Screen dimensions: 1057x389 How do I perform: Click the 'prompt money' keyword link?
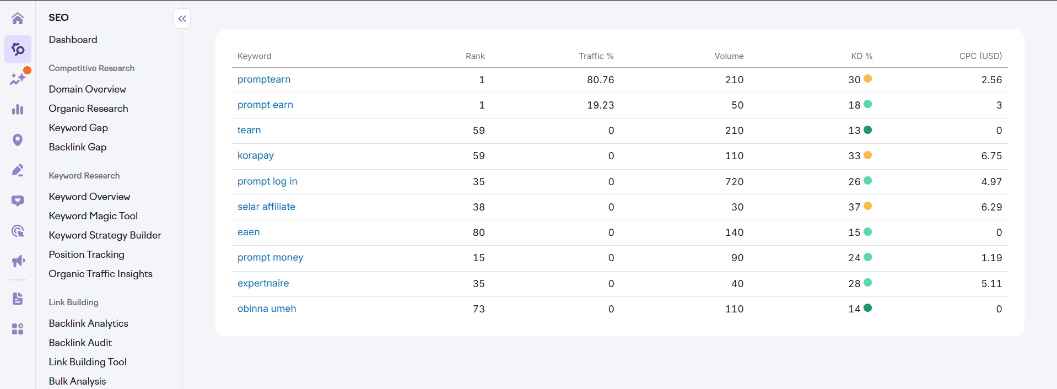(x=270, y=257)
